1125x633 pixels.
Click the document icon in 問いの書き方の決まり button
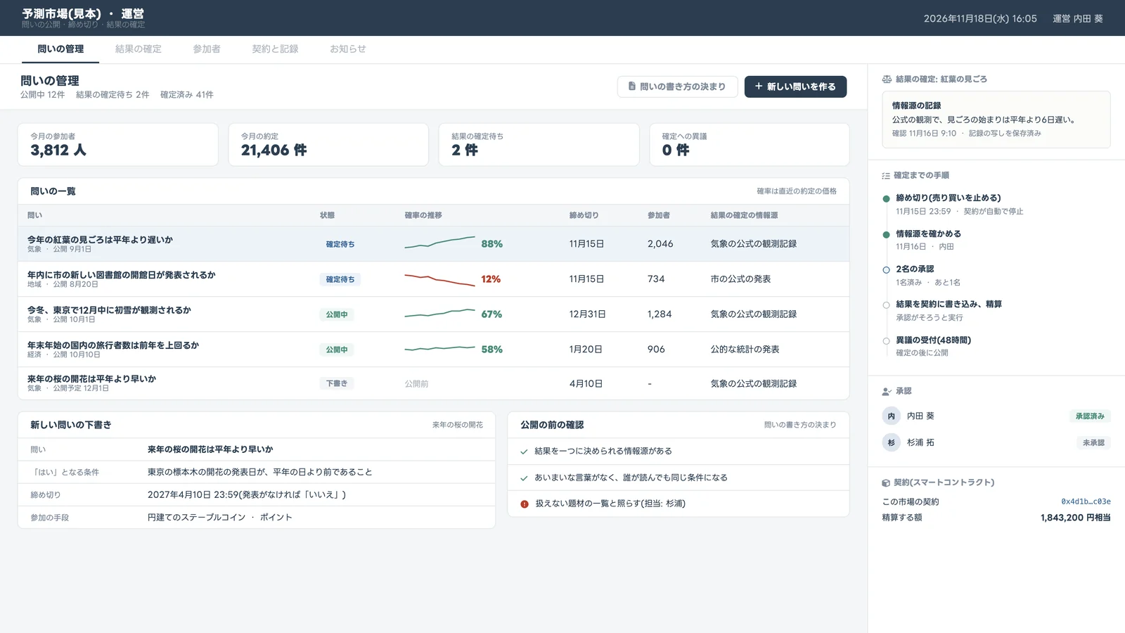632,87
